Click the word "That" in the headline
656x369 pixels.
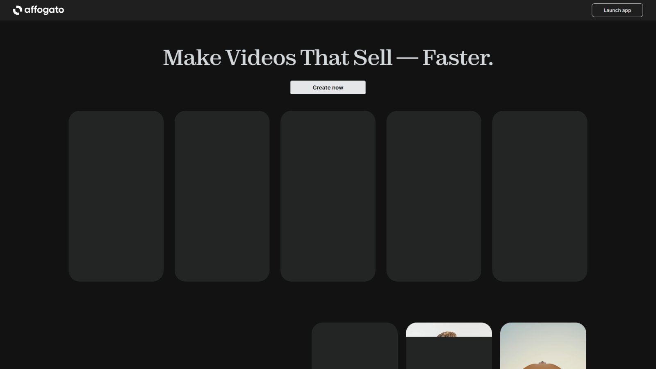click(325, 57)
